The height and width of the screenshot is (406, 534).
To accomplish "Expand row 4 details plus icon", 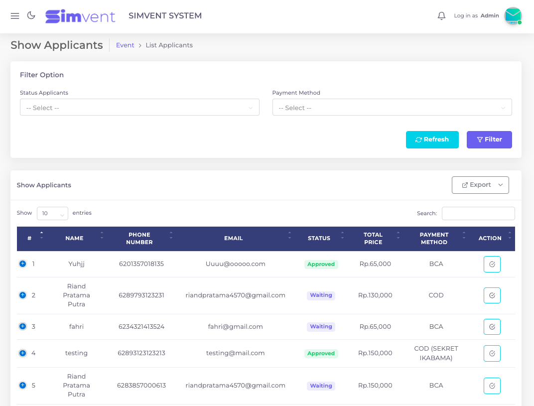I will (22, 353).
